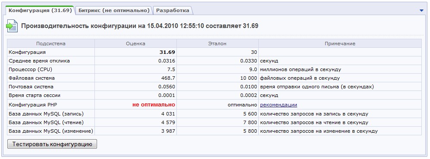Click the red не оптимально status text

tap(154, 105)
